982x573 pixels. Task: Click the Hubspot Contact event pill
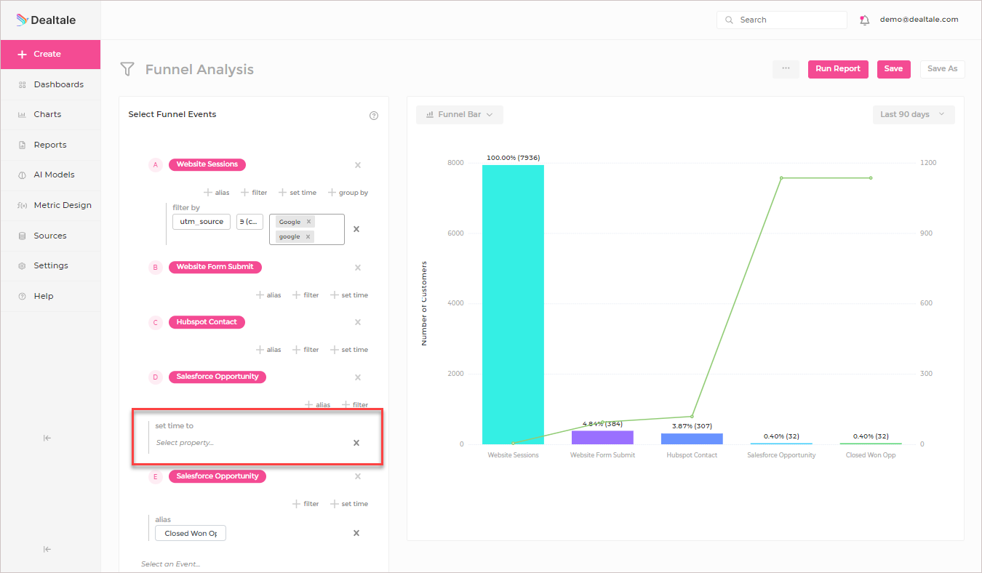click(x=207, y=322)
